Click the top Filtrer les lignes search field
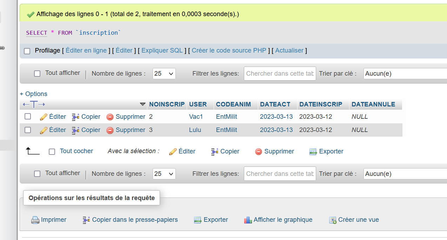Screen dimensions: 447x240 280,74
